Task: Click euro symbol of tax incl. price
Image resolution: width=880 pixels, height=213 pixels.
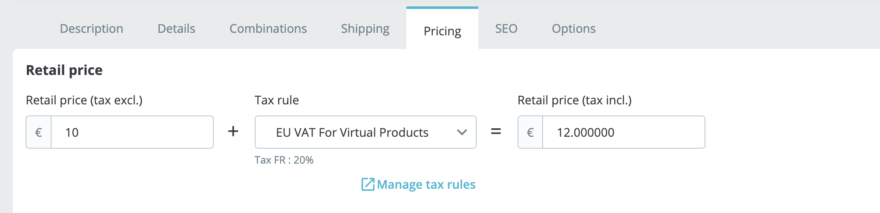Action: (x=530, y=132)
